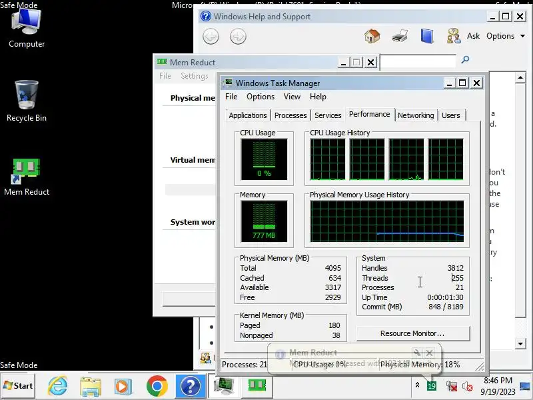Screen dimensions: 533x400
Task: Click the Mem Reduct title bar icon
Action: click(x=162, y=62)
